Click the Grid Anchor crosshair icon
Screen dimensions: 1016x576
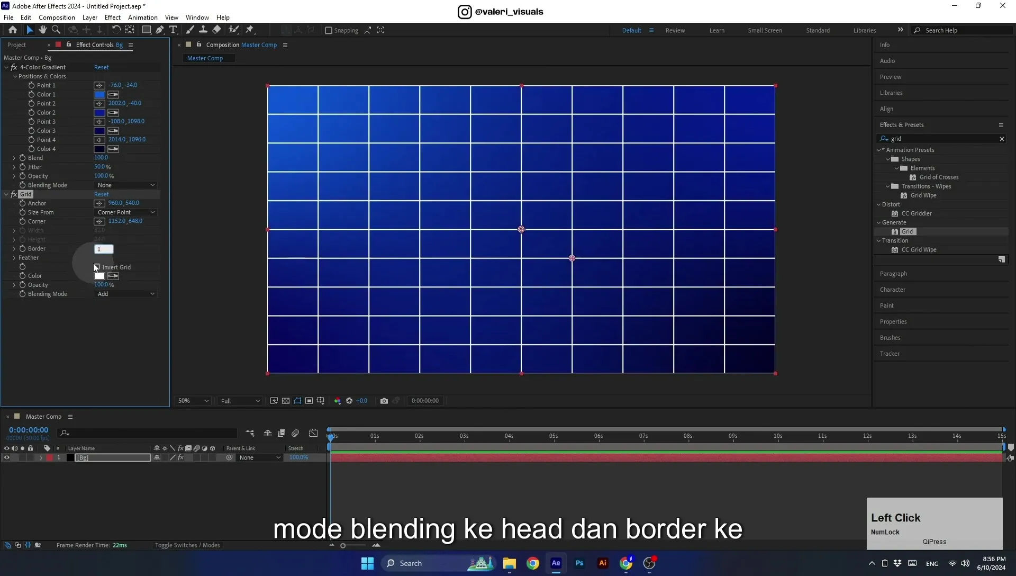coord(99,203)
